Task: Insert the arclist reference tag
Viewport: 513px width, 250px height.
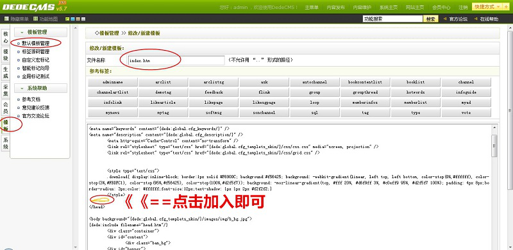Action: click(163, 82)
